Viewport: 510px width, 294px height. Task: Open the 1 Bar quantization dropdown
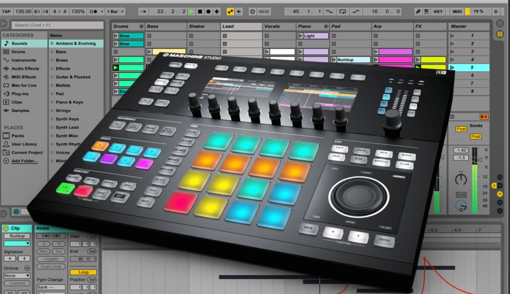[115, 12]
